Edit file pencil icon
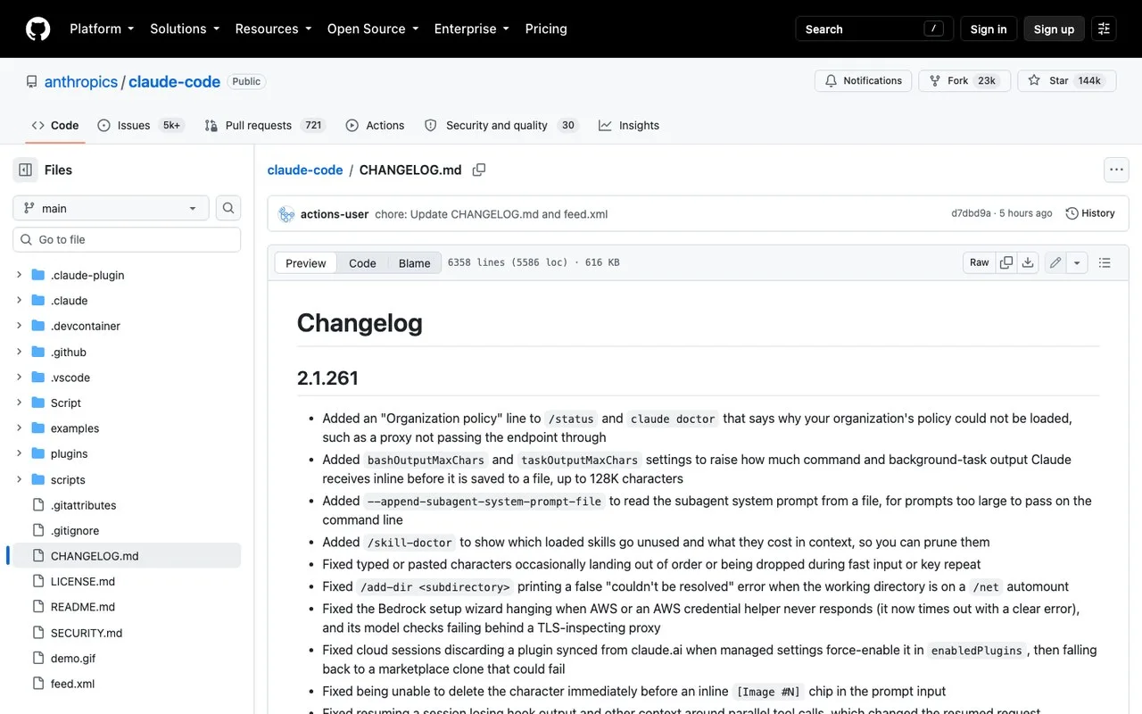This screenshot has width=1142, height=714. tap(1055, 262)
